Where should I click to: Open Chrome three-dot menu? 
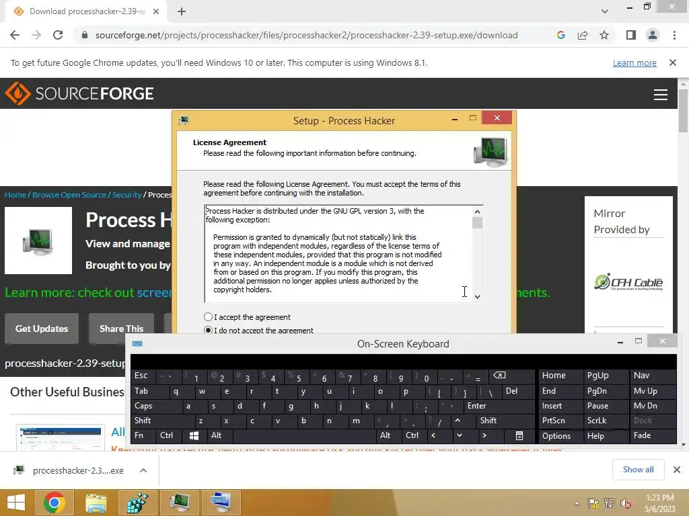[x=674, y=35]
